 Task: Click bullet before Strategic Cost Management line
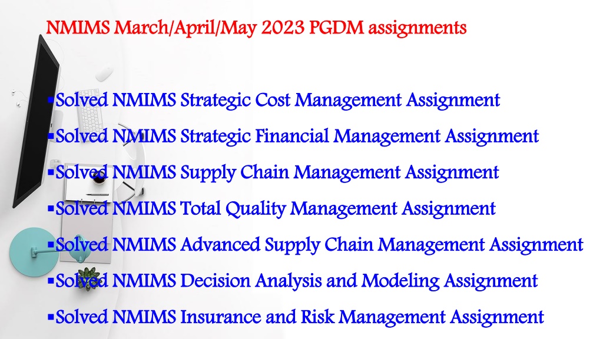51,100
